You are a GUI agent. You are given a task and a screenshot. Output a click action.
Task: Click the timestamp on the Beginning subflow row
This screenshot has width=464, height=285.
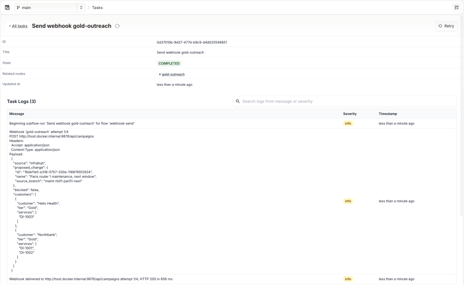397,123
